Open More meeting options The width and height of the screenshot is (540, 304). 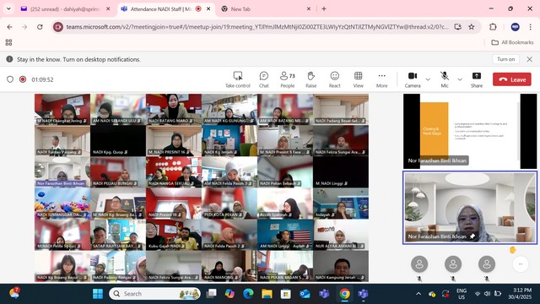(x=381, y=79)
